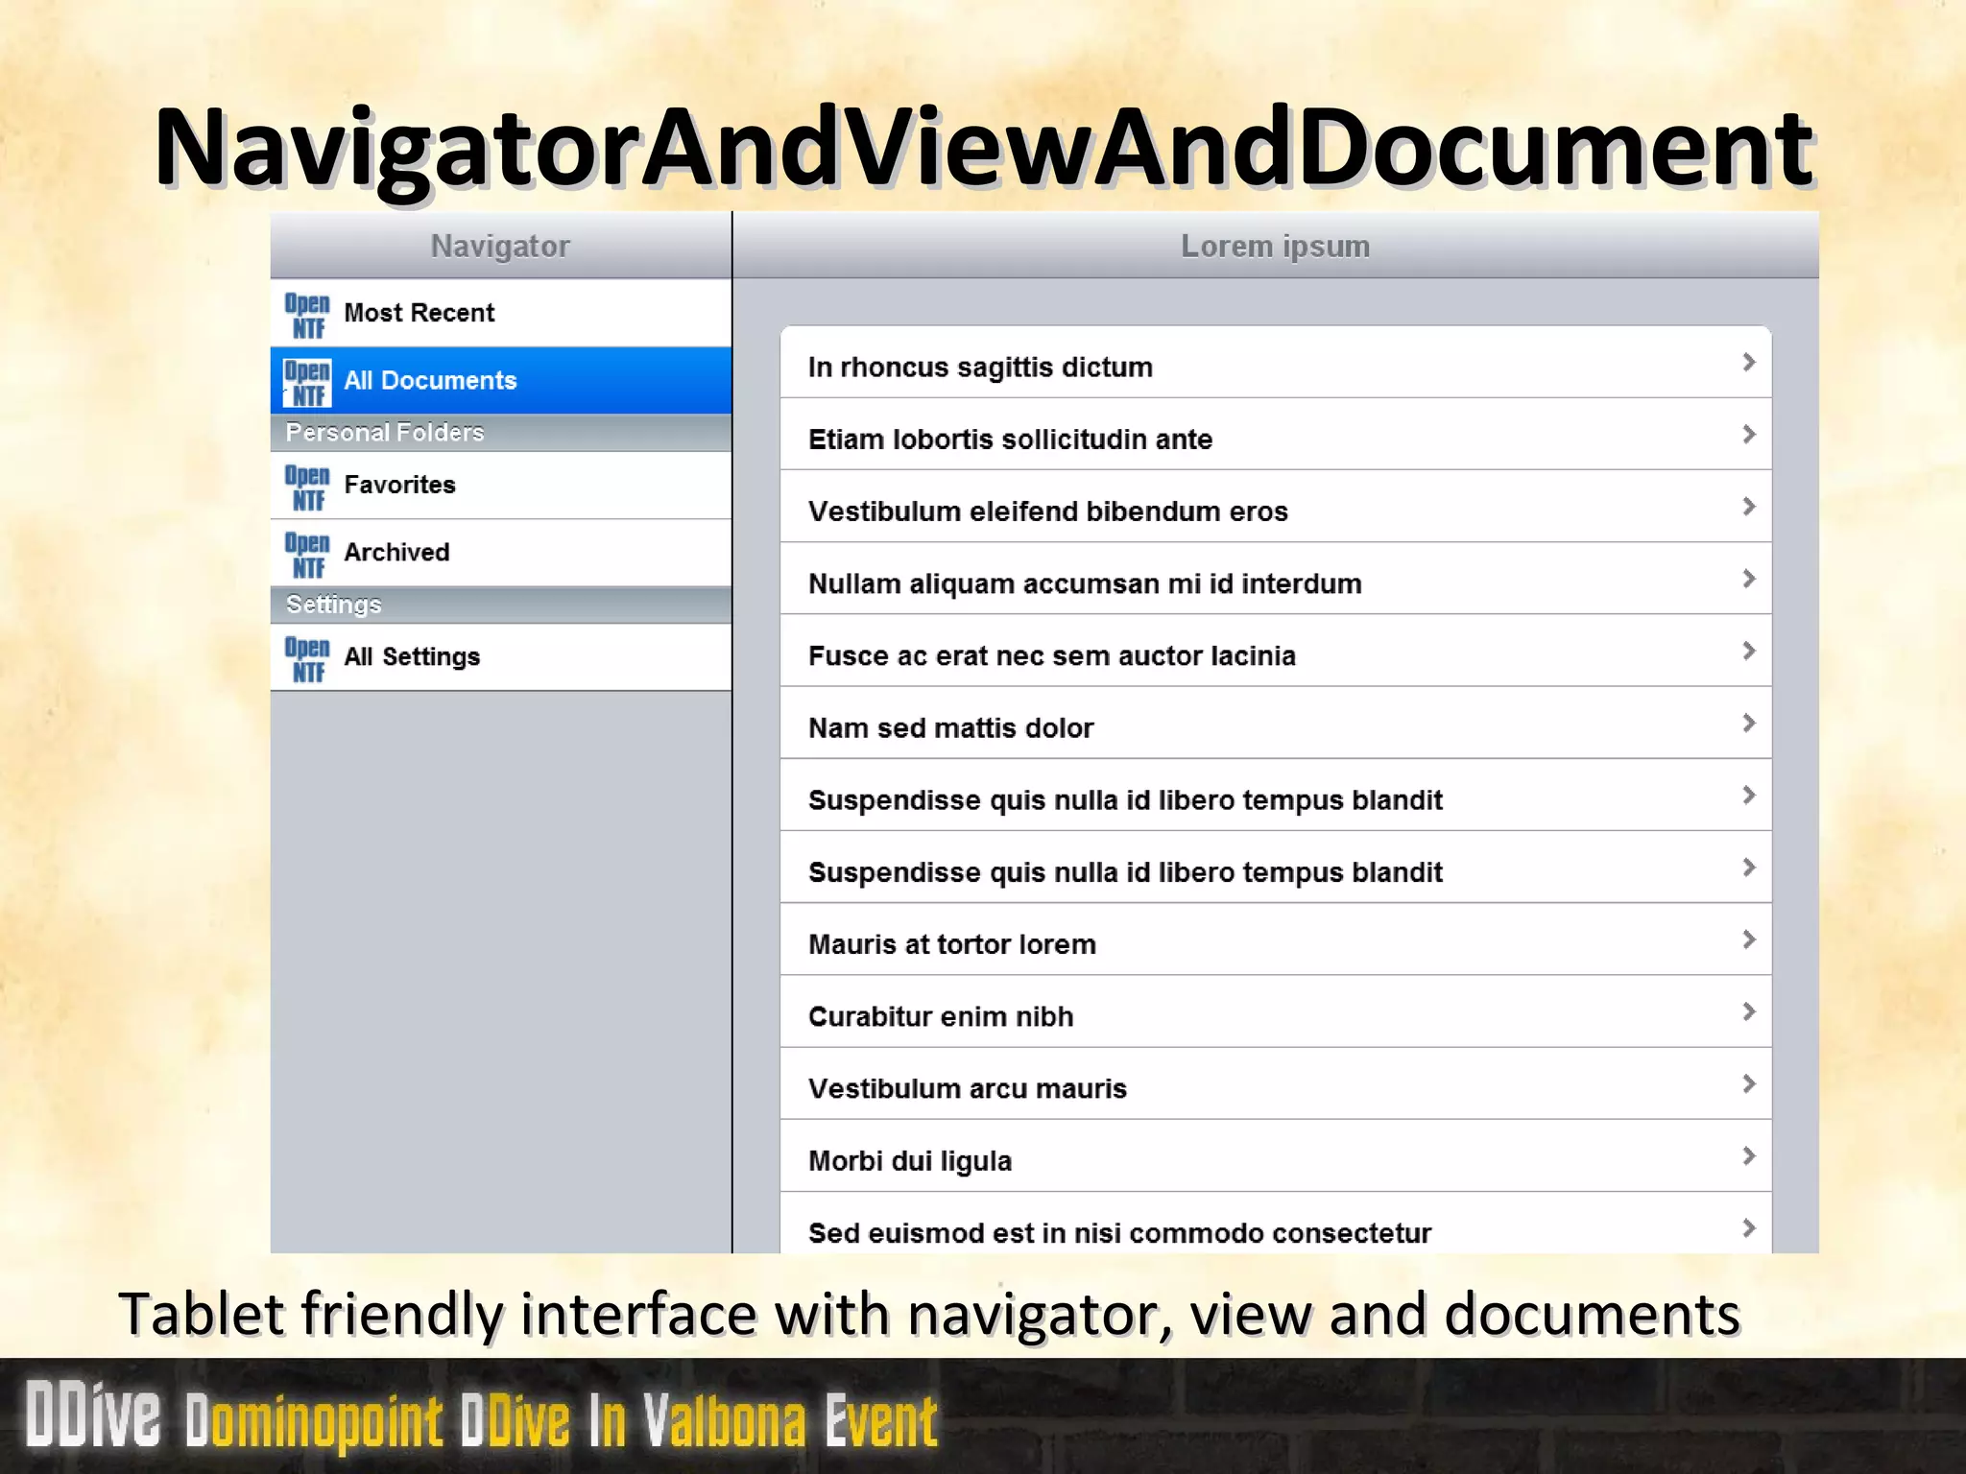
Task: Click chevron on Vestibulum eleifend bibendum eros row
Action: 1749,506
